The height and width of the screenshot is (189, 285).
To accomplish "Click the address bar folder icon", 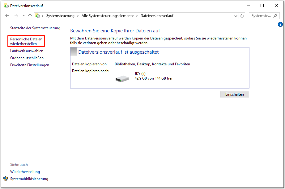I will (37, 16).
